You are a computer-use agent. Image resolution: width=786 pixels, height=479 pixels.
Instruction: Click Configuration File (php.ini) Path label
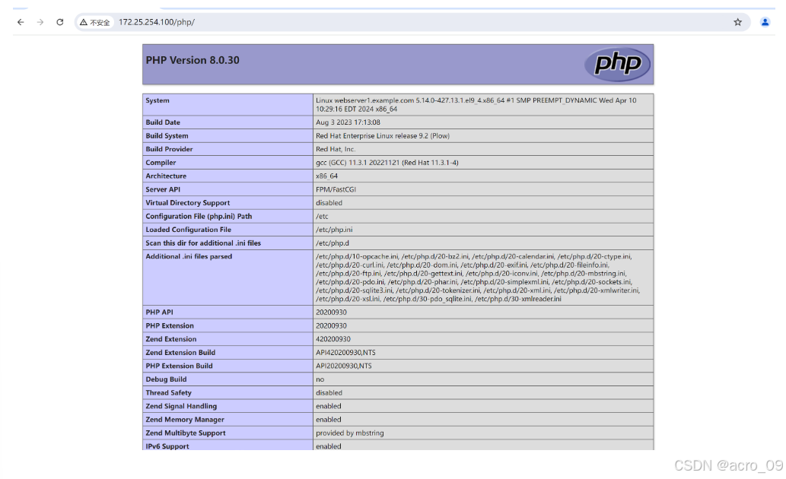pyautogui.click(x=199, y=217)
